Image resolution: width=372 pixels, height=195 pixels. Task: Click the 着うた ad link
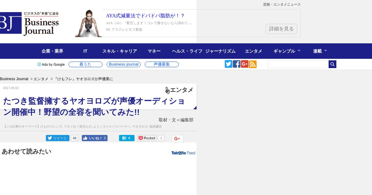click(x=86, y=64)
